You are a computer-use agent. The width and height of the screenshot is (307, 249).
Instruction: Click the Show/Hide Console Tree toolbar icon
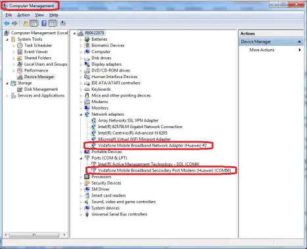tap(34, 23)
